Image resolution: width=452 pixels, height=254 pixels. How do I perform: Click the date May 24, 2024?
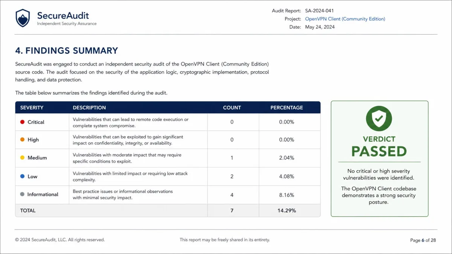[x=320, y=27]
